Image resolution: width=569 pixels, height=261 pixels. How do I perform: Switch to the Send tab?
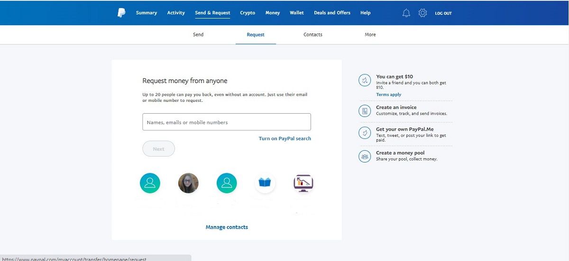pos(198,35)
